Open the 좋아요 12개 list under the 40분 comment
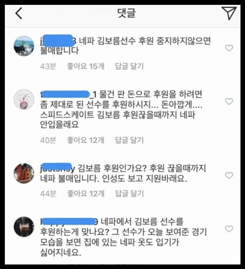 tap(86, 140)
